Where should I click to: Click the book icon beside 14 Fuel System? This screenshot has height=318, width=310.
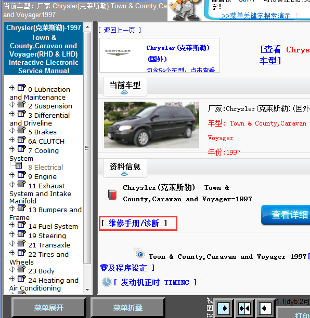click(x=21, y=224)
